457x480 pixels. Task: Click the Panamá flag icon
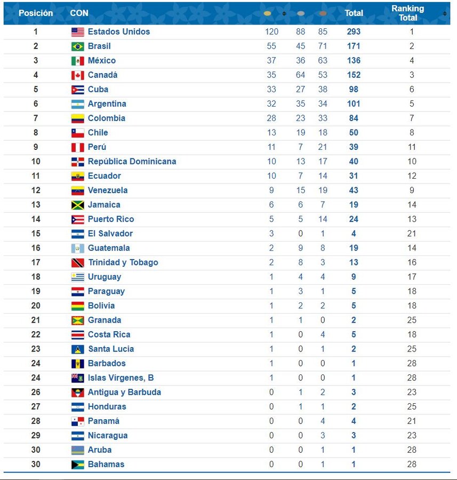click(78, 421)
